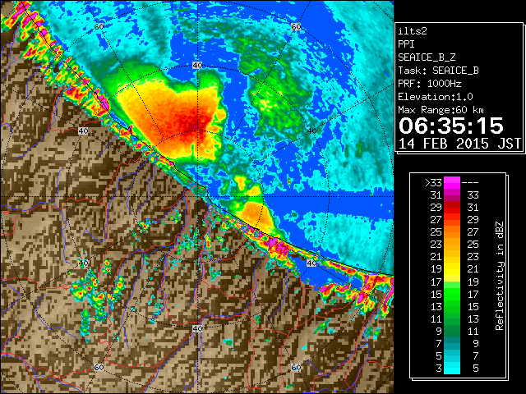Image resolution: width=526 pixels, height=394 pixels.
Task: Click the 60 km range label in the northeast
Action: pyautogui.click(x=296, y=26)
